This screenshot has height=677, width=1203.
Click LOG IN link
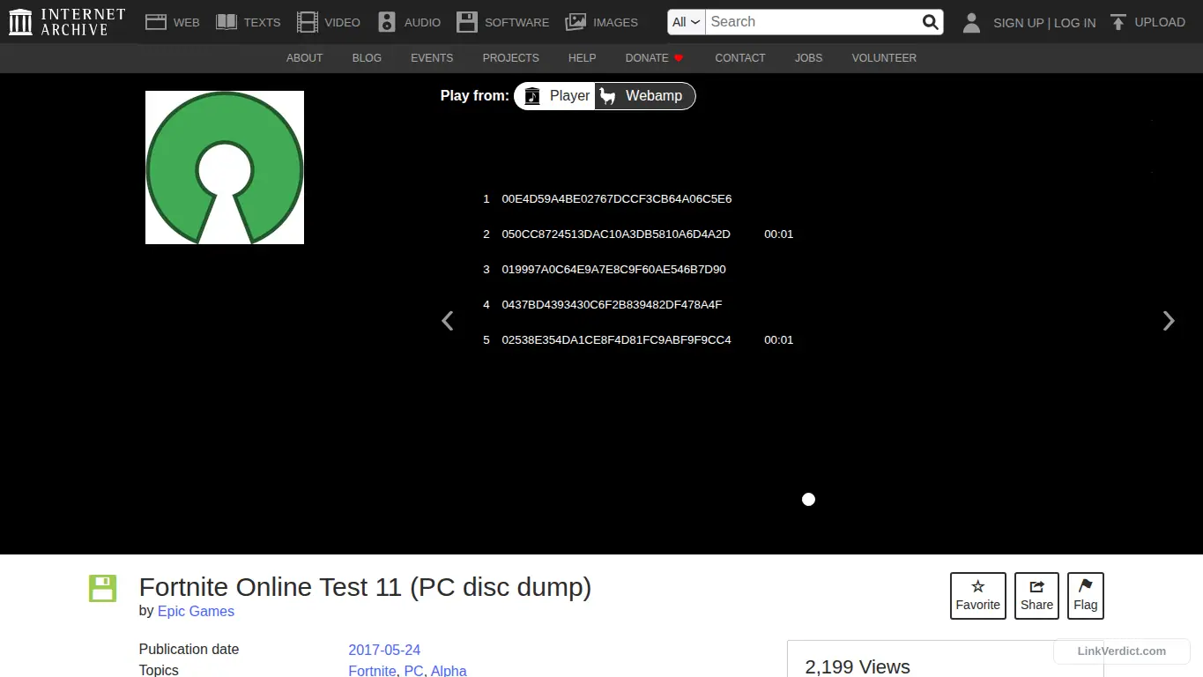pos(1075,23)
